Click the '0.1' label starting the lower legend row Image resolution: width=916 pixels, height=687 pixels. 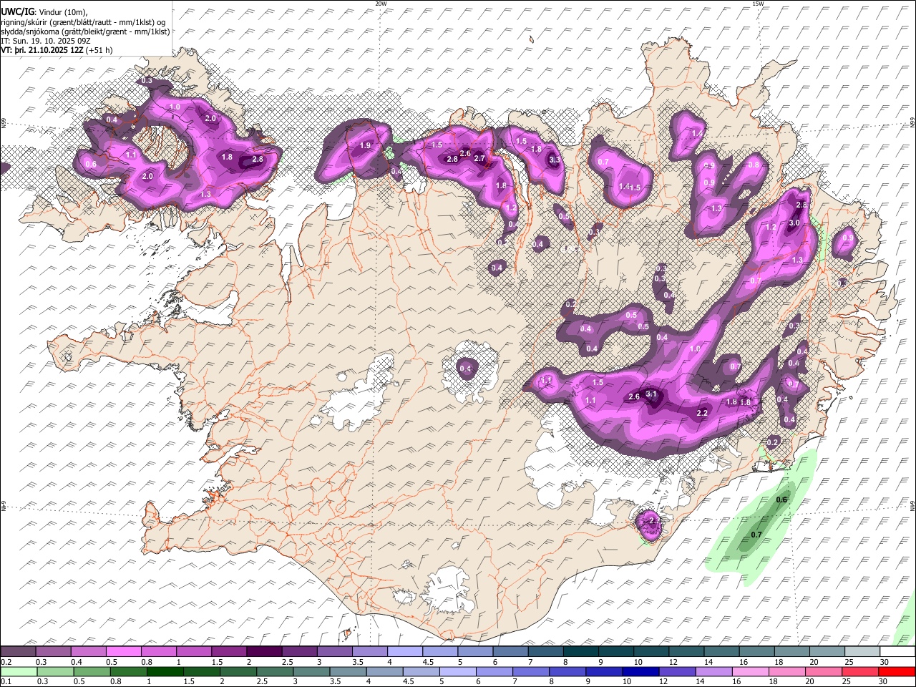[6, 682]
